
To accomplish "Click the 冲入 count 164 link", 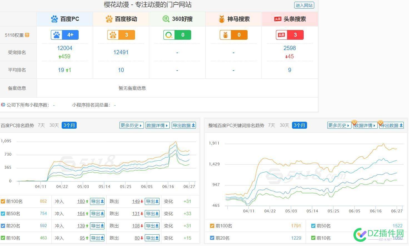I will click(x=81, y=214).
